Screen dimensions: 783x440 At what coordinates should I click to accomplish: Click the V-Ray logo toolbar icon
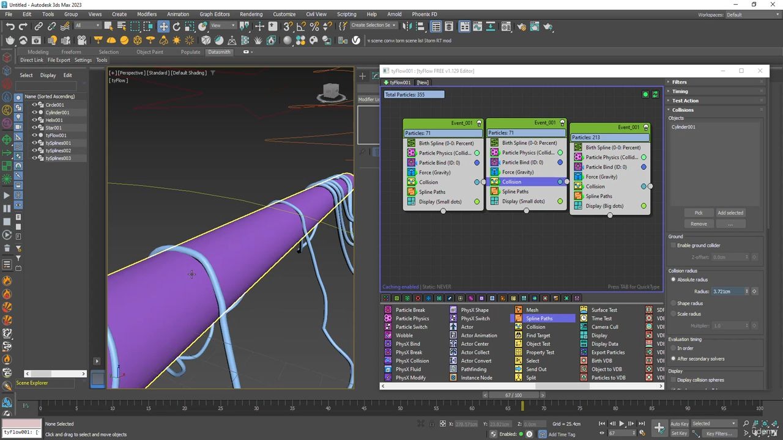pos(357,40)
